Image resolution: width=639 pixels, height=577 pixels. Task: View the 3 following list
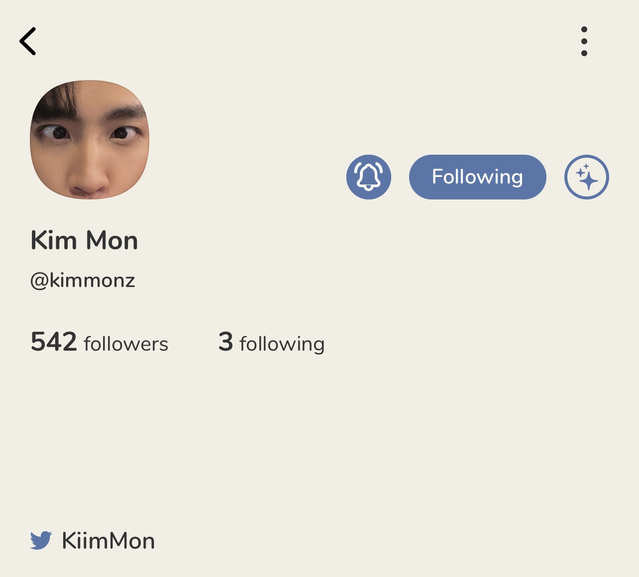point(271,343)
